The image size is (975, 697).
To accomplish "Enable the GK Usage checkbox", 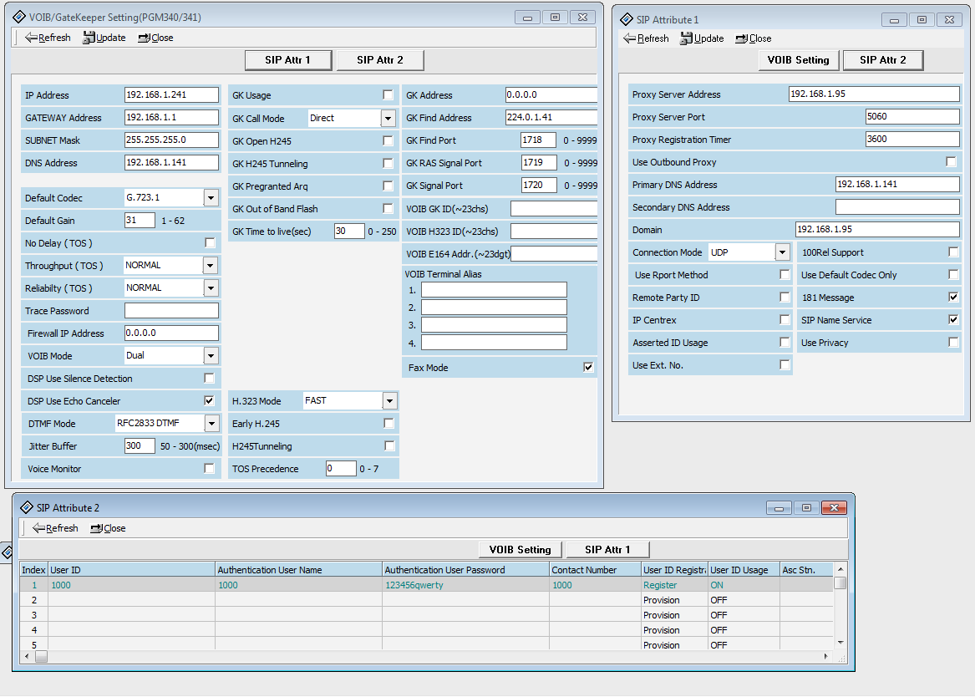I will pos(388,95).
